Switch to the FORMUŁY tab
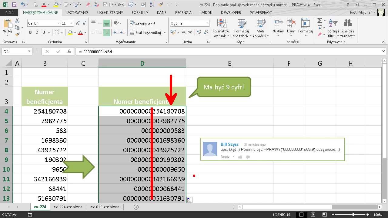Screen dimensions: 388x218 click(x=140, y=12)
